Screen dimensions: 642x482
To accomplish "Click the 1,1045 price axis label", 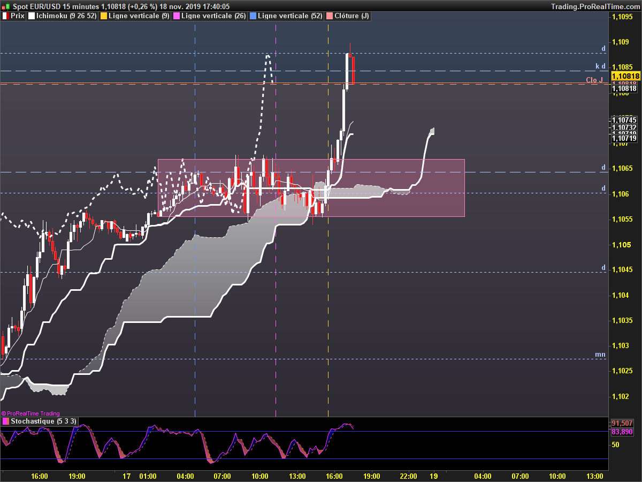I will pyautogui.click(x=622, y=269).
